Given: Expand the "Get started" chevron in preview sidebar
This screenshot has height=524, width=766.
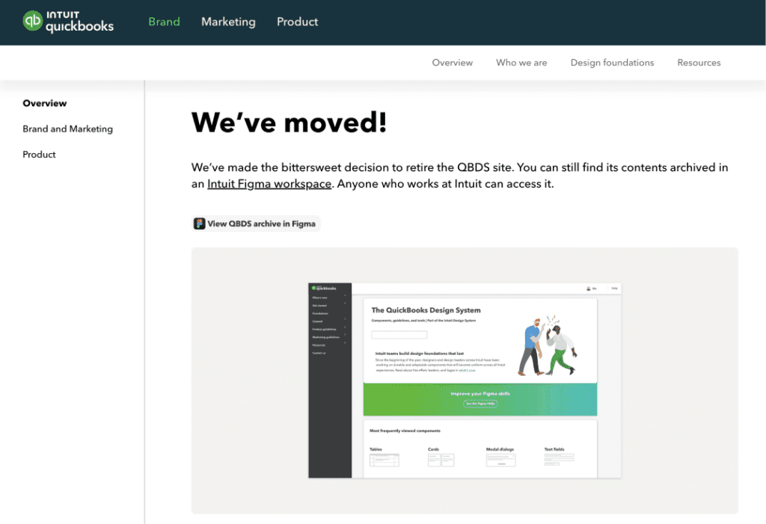Looking at the screenshot, I should pyautogui.click(x=345, y=303).
